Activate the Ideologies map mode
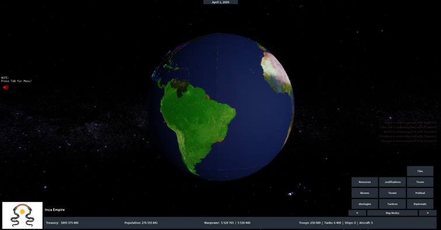Screen dimensions: 441x230 (x=364, y=204)
